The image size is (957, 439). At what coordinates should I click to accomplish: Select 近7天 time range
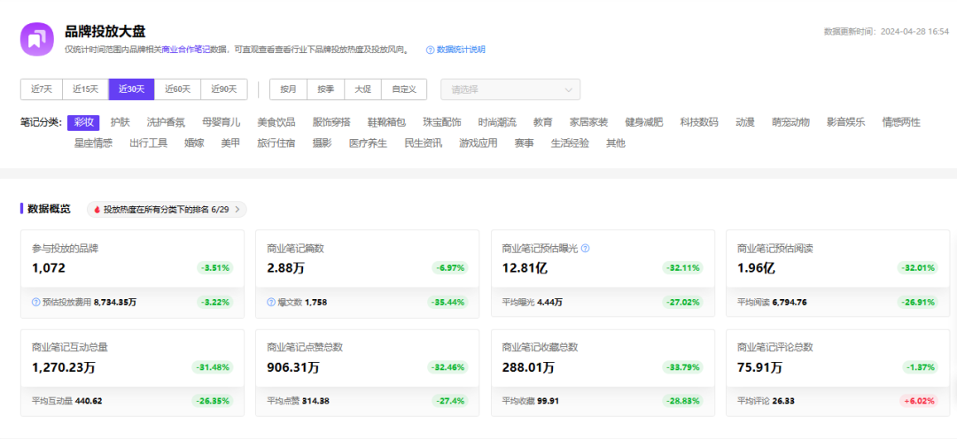tap(42, 89)
